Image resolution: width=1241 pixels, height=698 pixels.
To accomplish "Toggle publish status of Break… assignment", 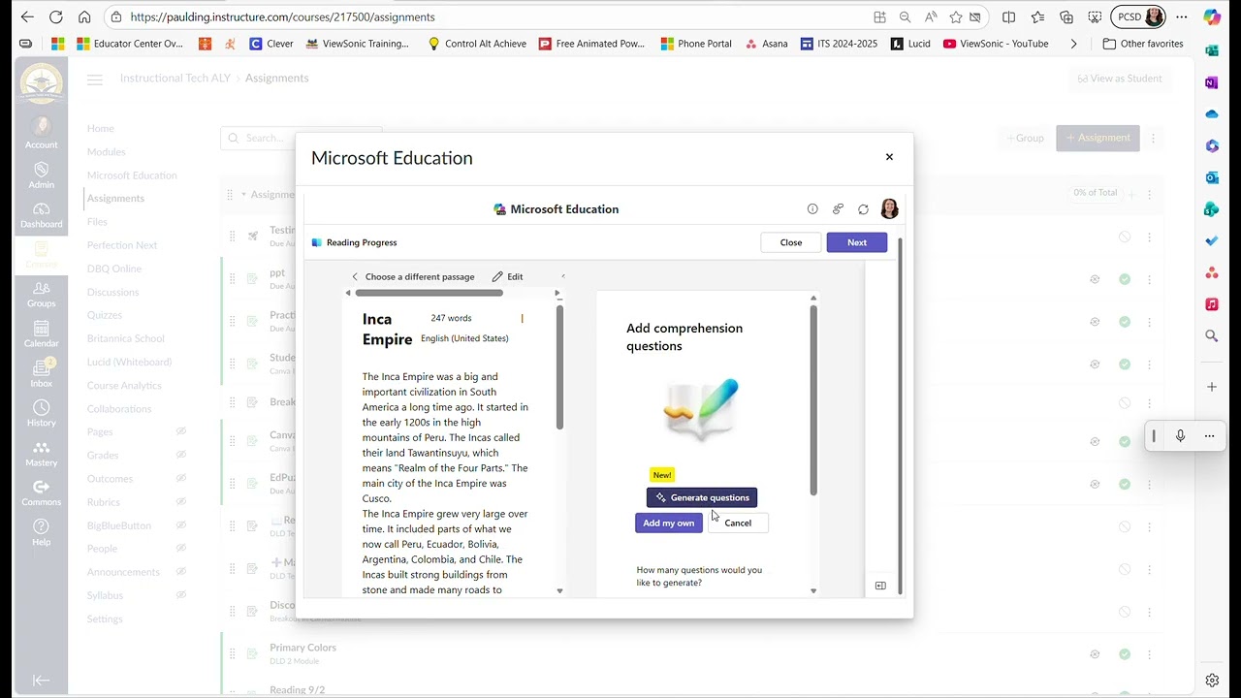I will click(x=1125, y=402).
